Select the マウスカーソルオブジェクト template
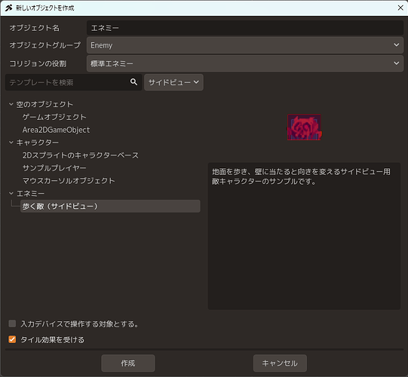 click(69, 181)
